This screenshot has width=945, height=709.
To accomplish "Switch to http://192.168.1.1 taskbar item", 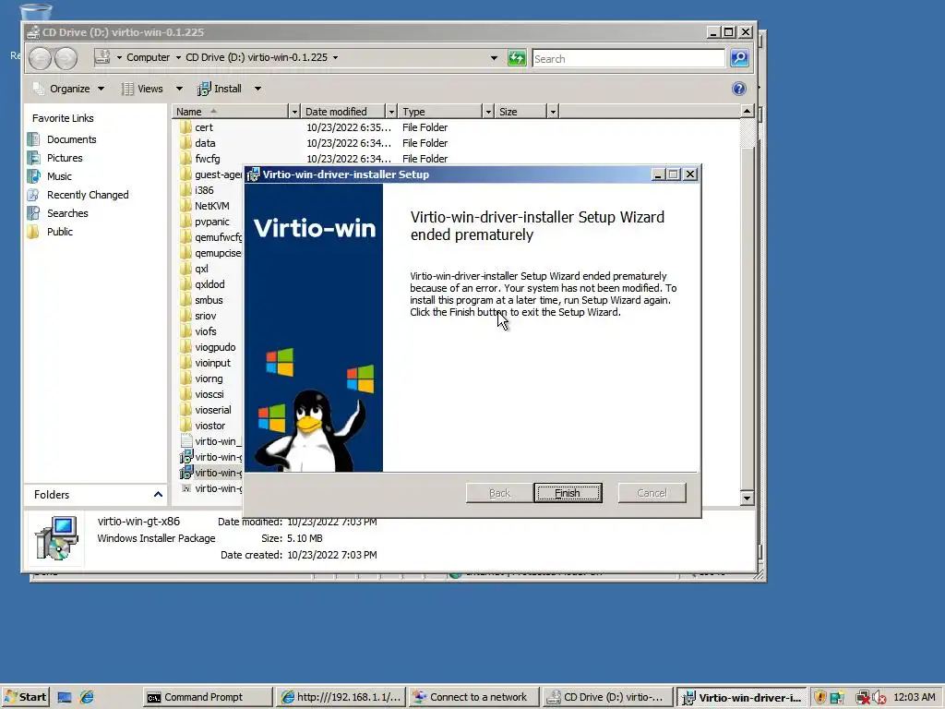I will [341, 697].
